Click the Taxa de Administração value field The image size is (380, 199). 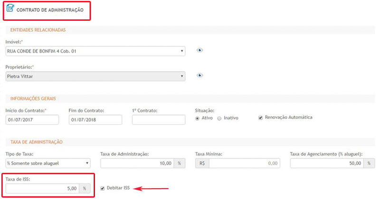pos(137,163)
